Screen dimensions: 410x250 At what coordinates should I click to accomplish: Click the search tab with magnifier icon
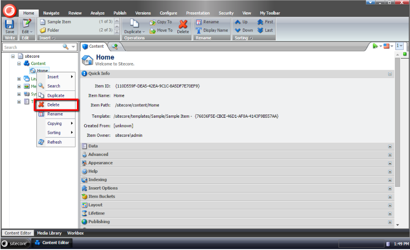point(115,46)
